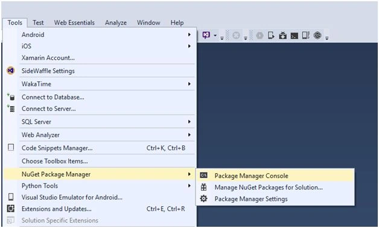Open the Analyze menu
Image resolution: width=379 pixels, height=228 pixels.
pos(116,23)
